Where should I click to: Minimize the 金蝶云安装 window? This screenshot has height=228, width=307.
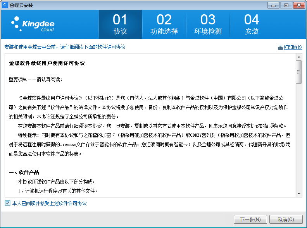[273, 5]
